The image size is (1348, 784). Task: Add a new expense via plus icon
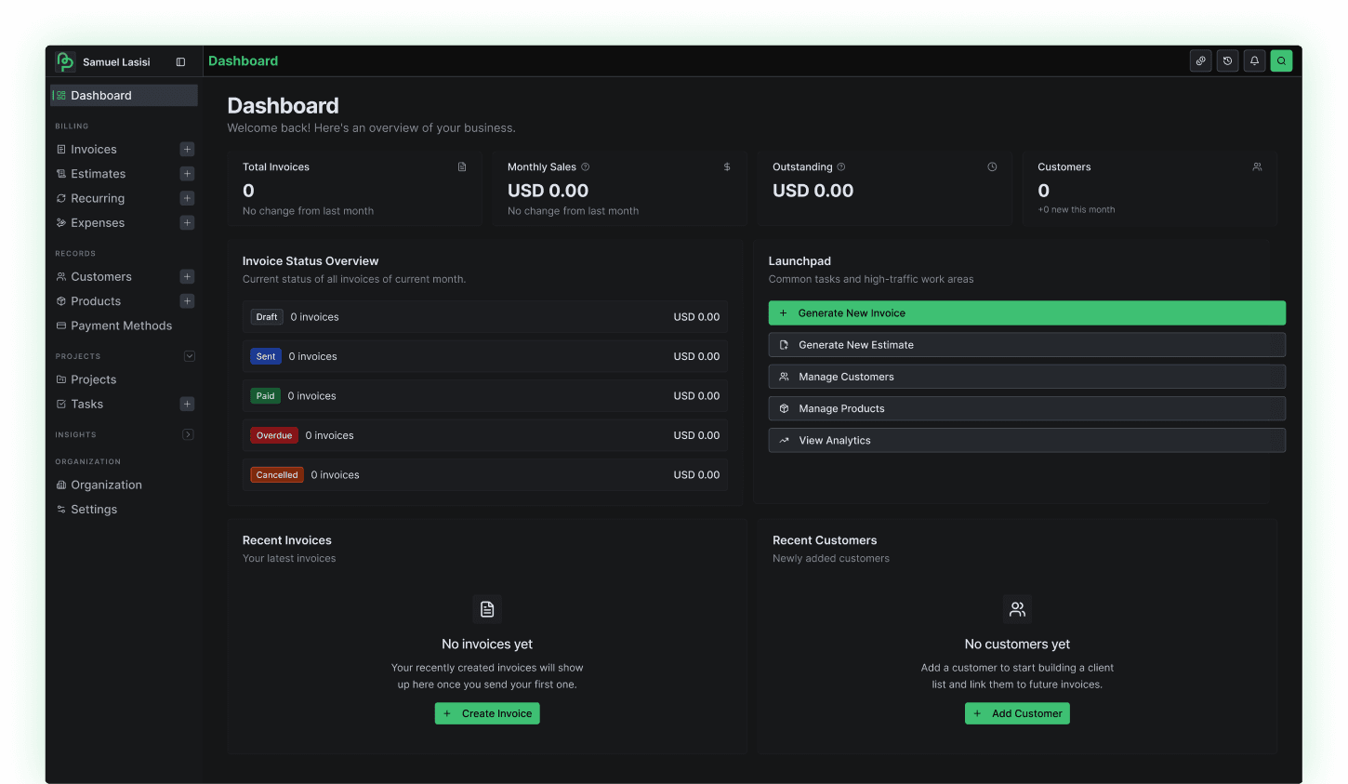click(x=187, y=222)
